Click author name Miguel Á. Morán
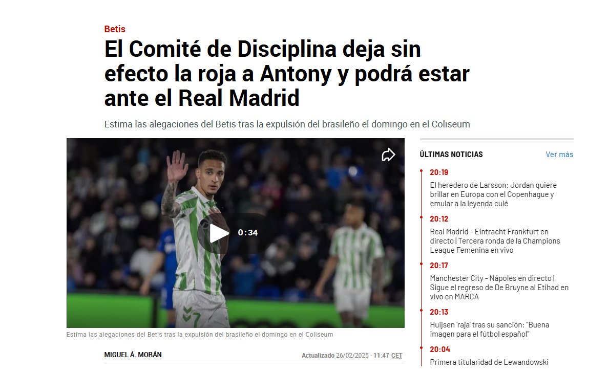609x373 pixels. [x=133, y=355]
